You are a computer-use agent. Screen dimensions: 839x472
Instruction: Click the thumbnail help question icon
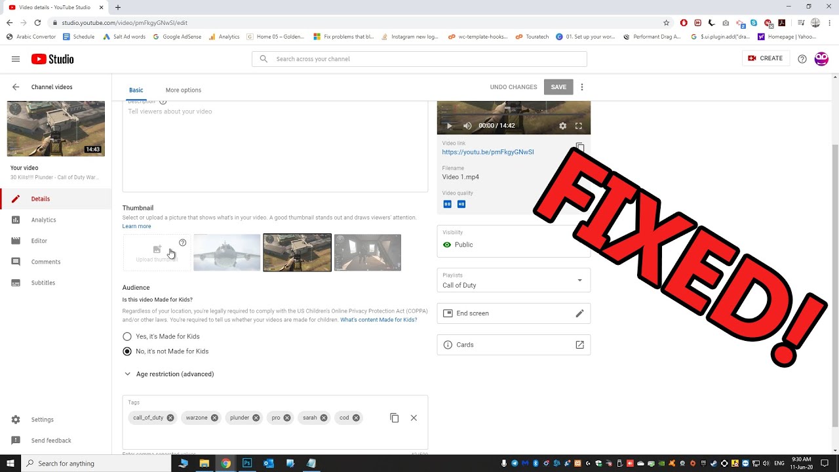click(183, 243)
